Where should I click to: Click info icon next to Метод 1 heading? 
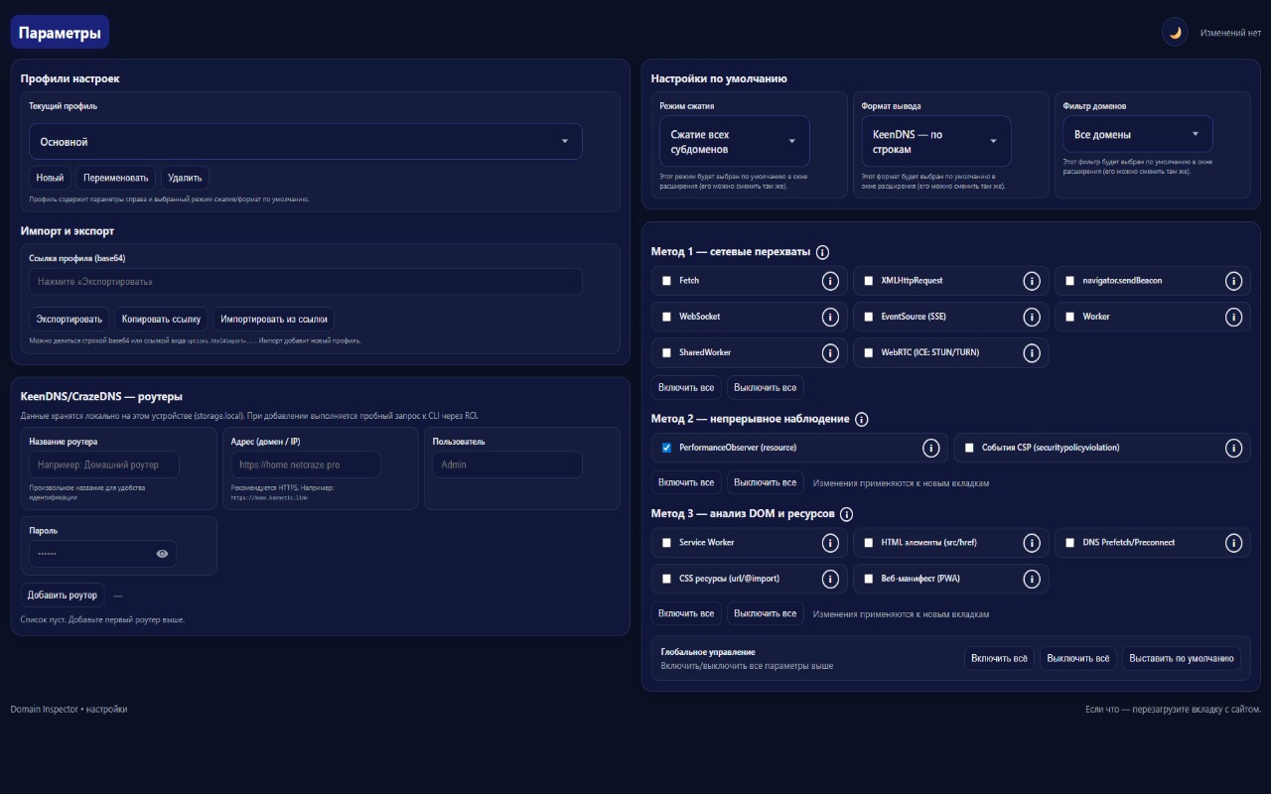coord(822,252)
